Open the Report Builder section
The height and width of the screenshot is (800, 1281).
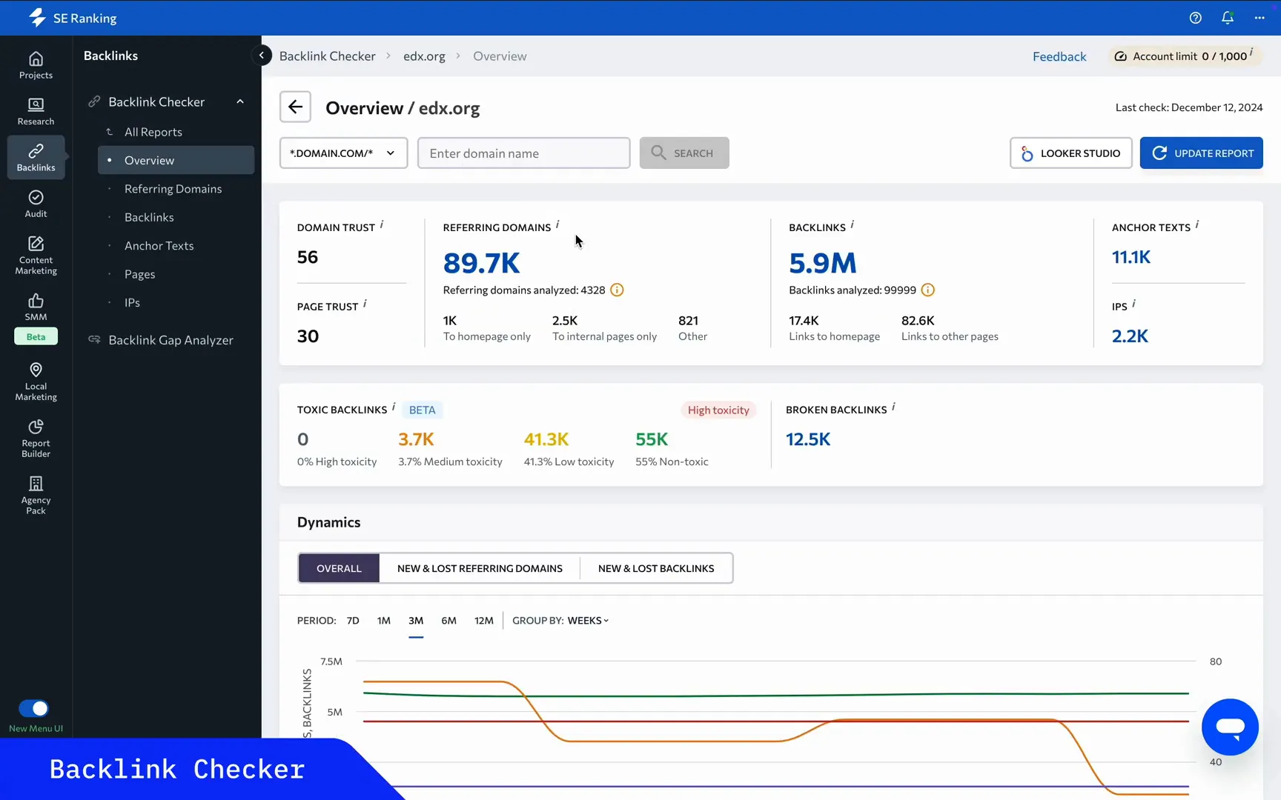click(35, 437)
